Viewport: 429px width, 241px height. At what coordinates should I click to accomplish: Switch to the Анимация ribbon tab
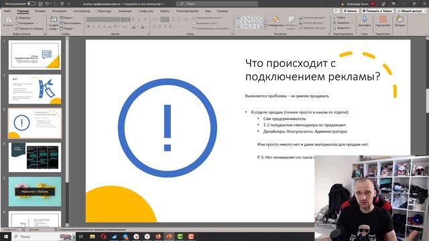pos(125,11)
